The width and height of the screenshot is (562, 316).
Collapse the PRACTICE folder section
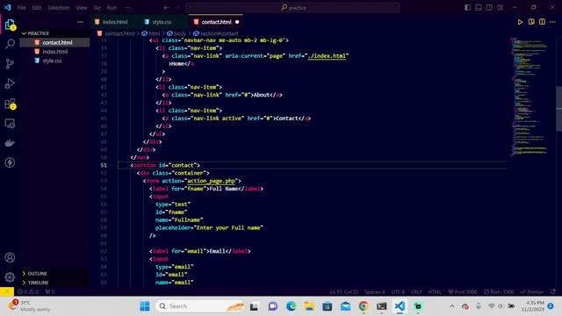54,33
